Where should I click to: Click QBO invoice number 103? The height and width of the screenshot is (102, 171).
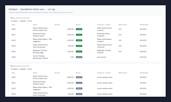[120, 40]
